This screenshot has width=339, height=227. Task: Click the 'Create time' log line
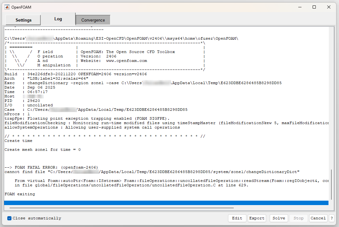click(18, 141)
